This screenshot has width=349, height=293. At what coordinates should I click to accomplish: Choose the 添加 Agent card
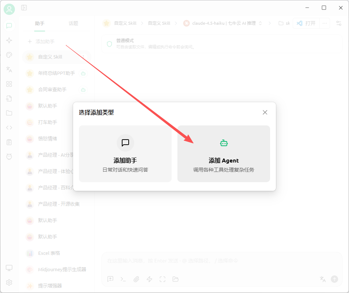coord(224,154)
